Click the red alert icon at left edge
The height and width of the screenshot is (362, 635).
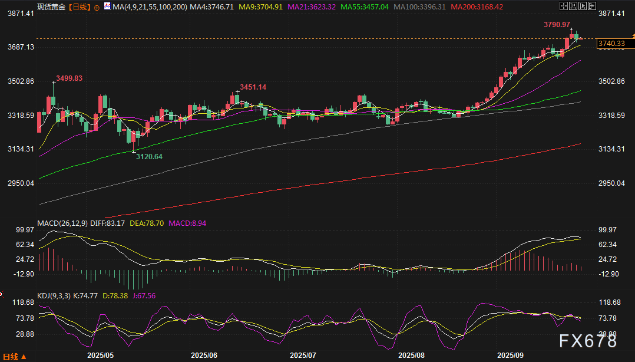coord(1,293)
